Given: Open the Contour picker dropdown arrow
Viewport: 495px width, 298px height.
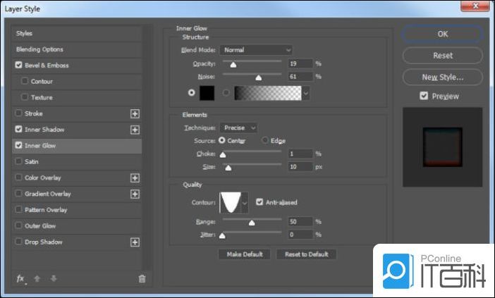Looking at the screenshot, I should click(245, 203).
